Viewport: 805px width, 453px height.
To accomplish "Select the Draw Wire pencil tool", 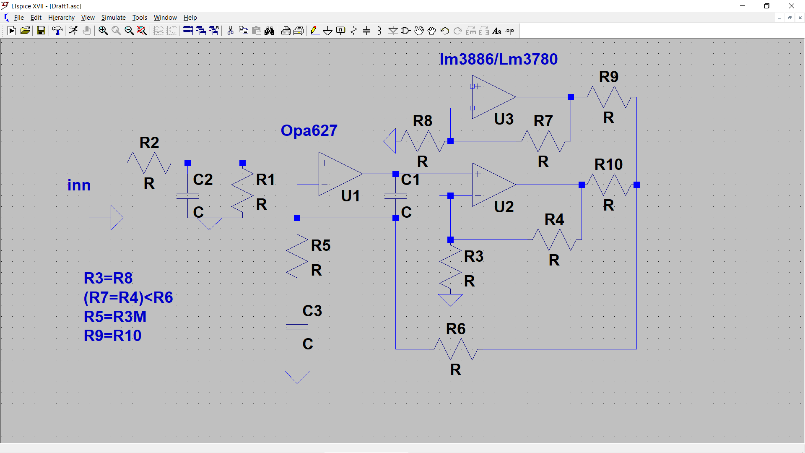I will [x=315, y=31].
